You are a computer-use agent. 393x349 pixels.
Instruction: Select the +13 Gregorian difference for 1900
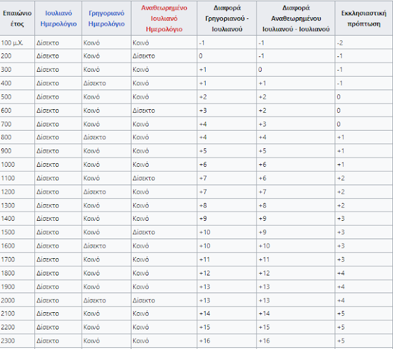[x=204, y=286]
